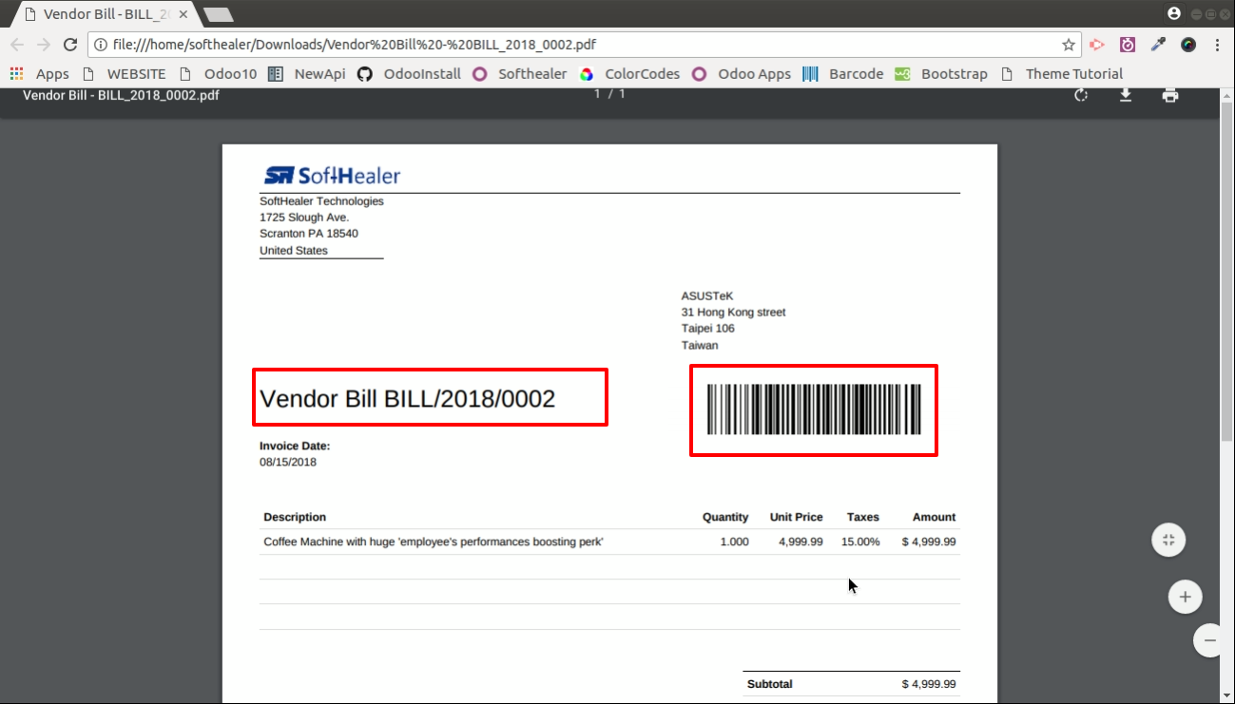Click the 31 Hong Kong street address
The image size is (1235, 704).
[x=734, y=312]
